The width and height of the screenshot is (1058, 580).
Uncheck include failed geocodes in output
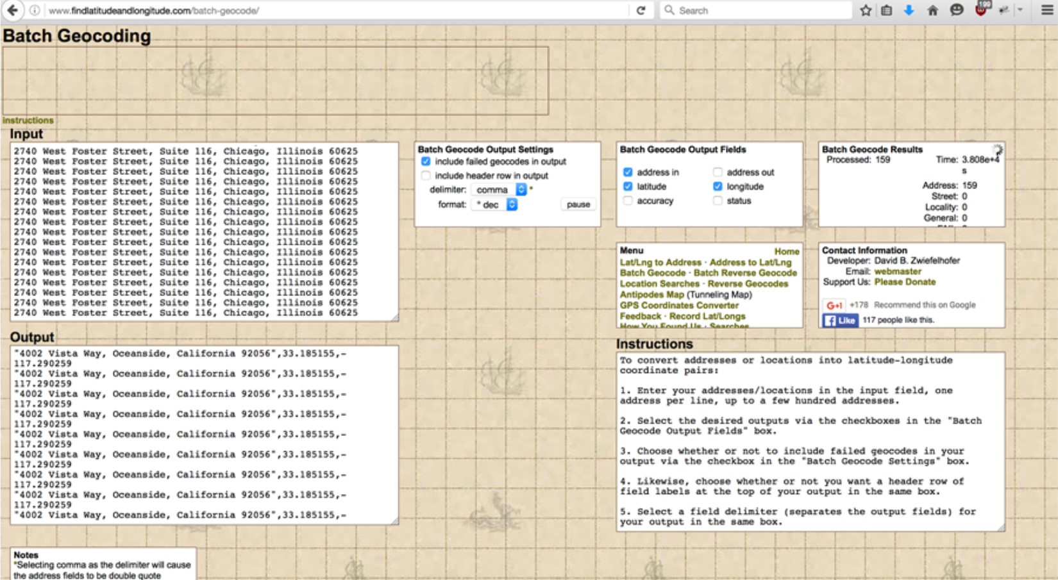pos(426,162)
